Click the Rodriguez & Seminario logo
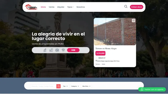The image size is (168, 94). [x=31, y=7]
